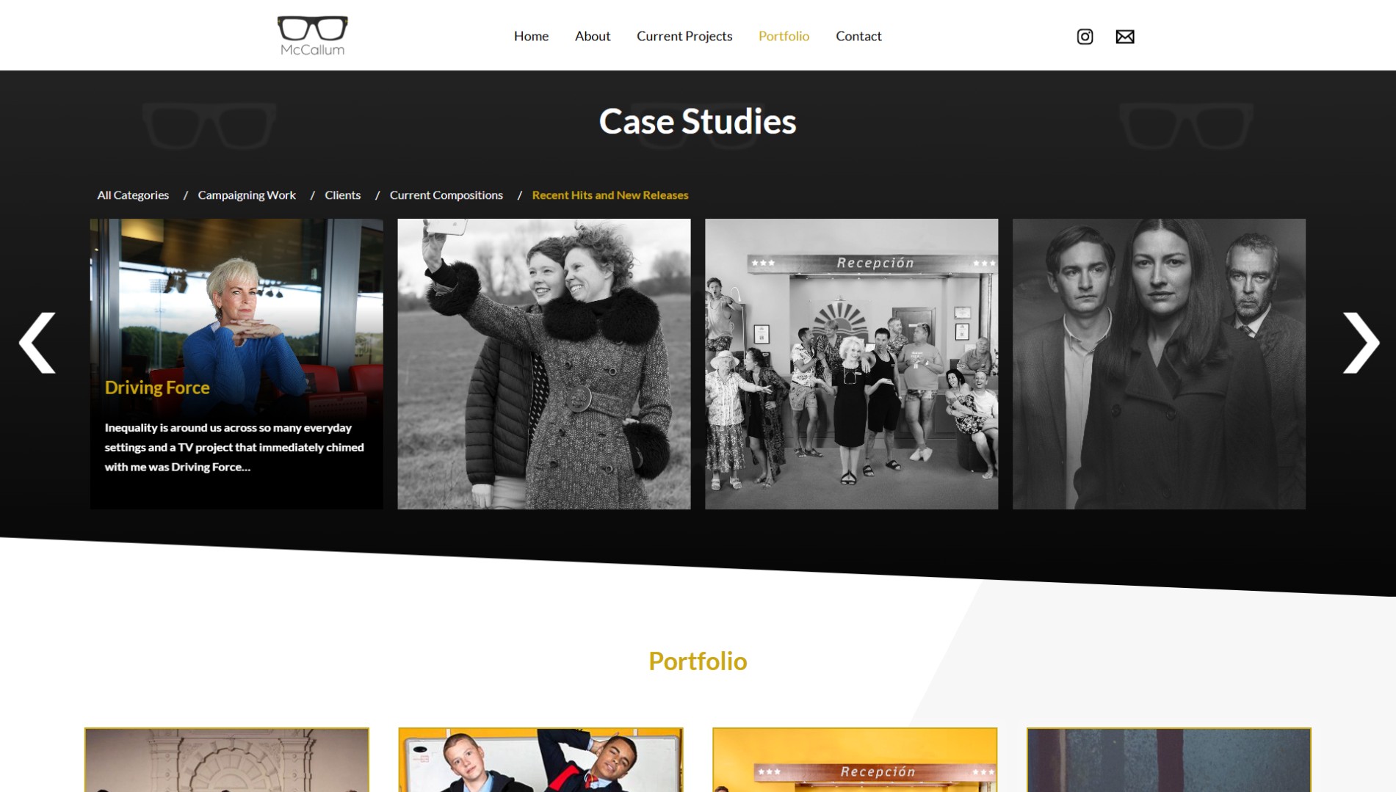
Task: Open the dark blue portfolio thumbnail
Action: pyautogui.click(x=1169, y=760)
